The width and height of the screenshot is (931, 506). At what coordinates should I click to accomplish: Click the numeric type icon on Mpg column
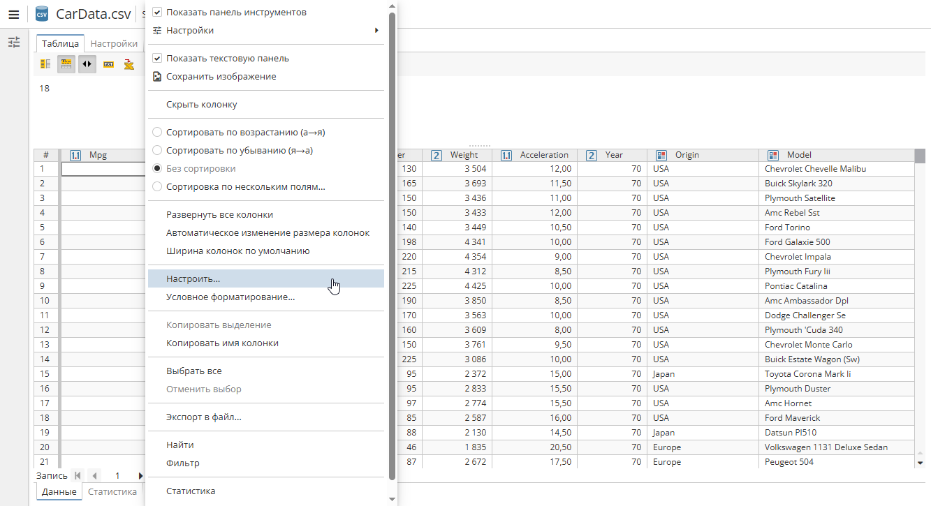pos(75,155)
